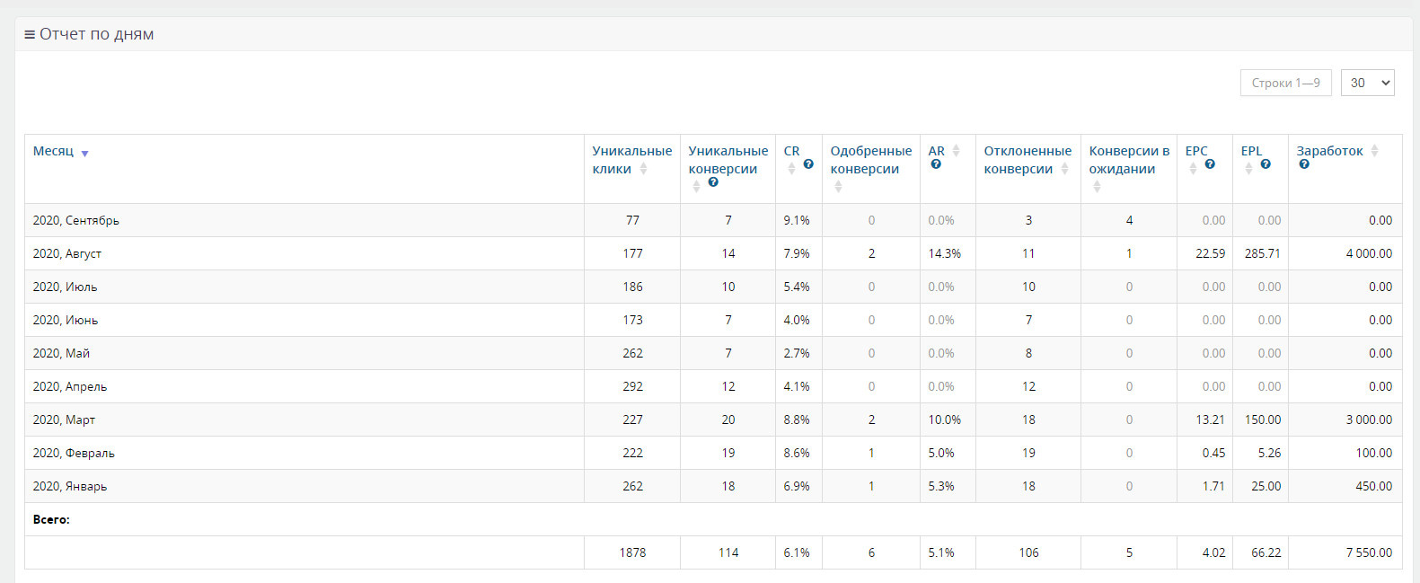The height and width of the screenshot is (583, 1420).
Task: Click the EPC column help question icon
Action: (x=1210, y=164)
